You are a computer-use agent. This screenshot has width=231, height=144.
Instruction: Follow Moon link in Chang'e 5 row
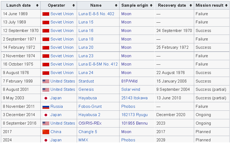[126, 132]
